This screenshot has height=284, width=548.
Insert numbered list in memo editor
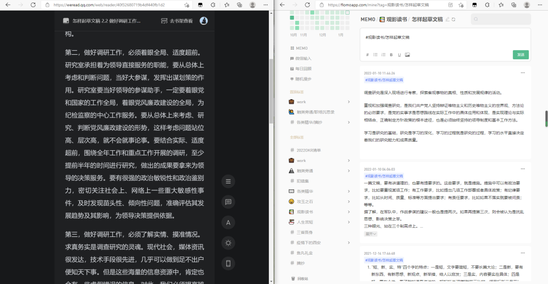384,55
